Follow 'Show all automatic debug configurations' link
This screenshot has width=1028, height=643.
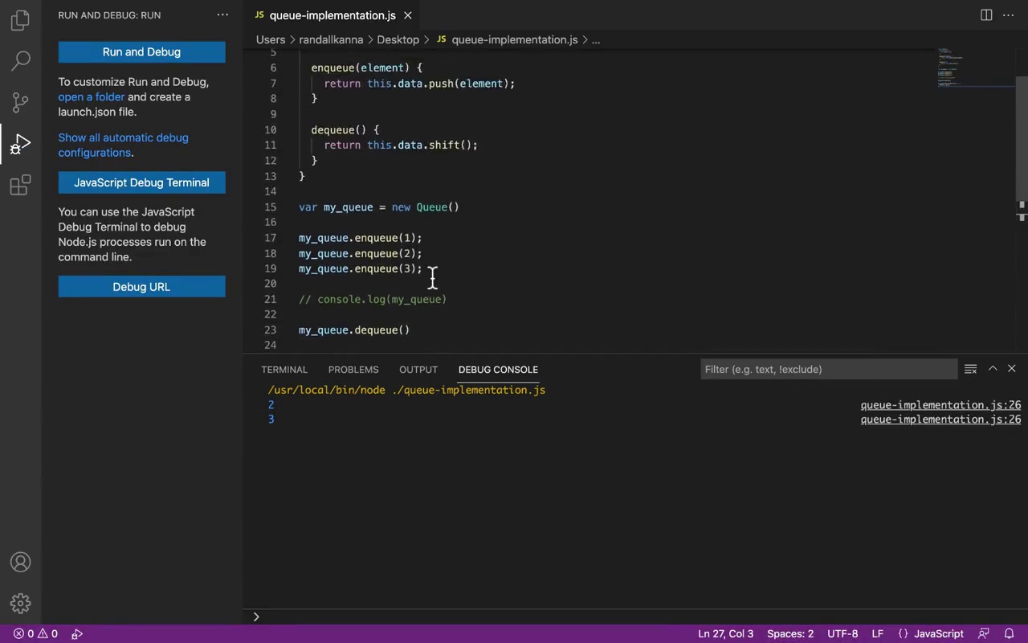click(x=123, y=145)
